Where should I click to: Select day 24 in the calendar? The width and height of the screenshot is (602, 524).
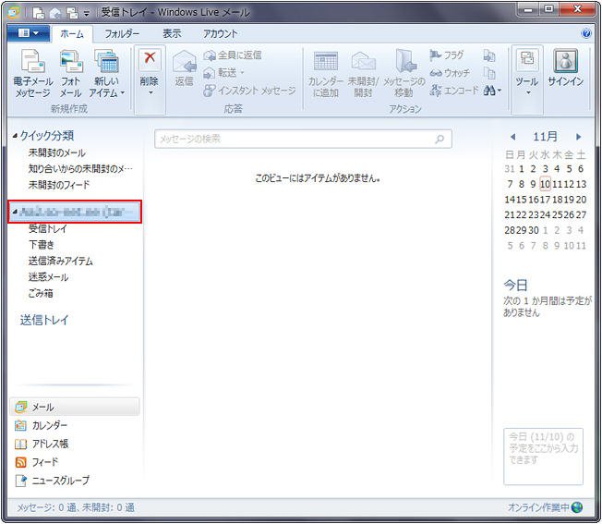pyautogui.click(x=545, y=214)
